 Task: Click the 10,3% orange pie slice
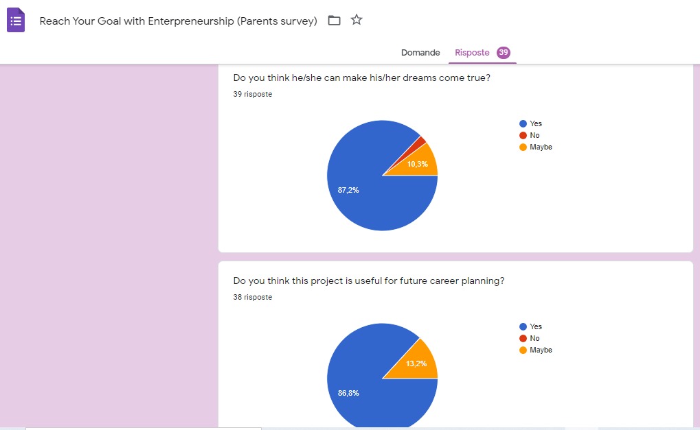pyautogui.click(x=420, y=163)
